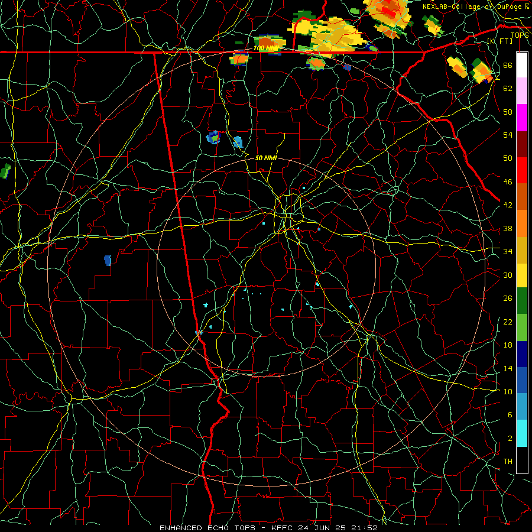Click the cyan 2 kft legend swatch

(x=522, y=433)
